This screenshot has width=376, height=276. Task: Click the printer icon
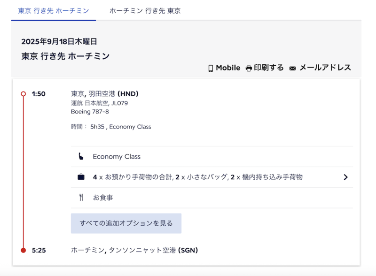pyautogui.click(x=249, y=68)
